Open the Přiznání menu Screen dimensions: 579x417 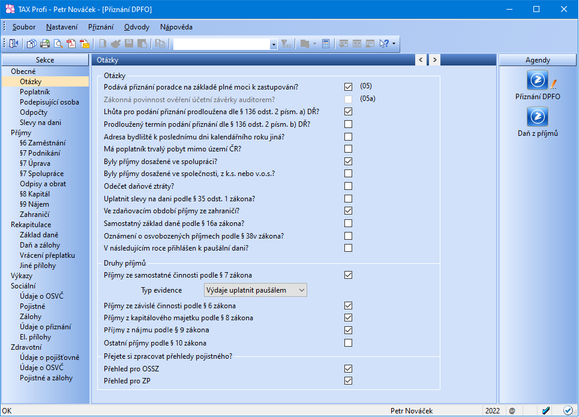point(101,27)
